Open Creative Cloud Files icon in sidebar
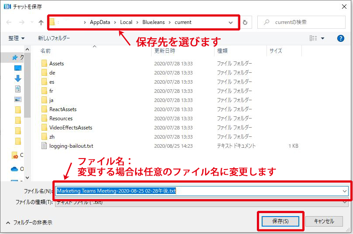This screenshot has height=234, width=353. (x=14, y=155)
